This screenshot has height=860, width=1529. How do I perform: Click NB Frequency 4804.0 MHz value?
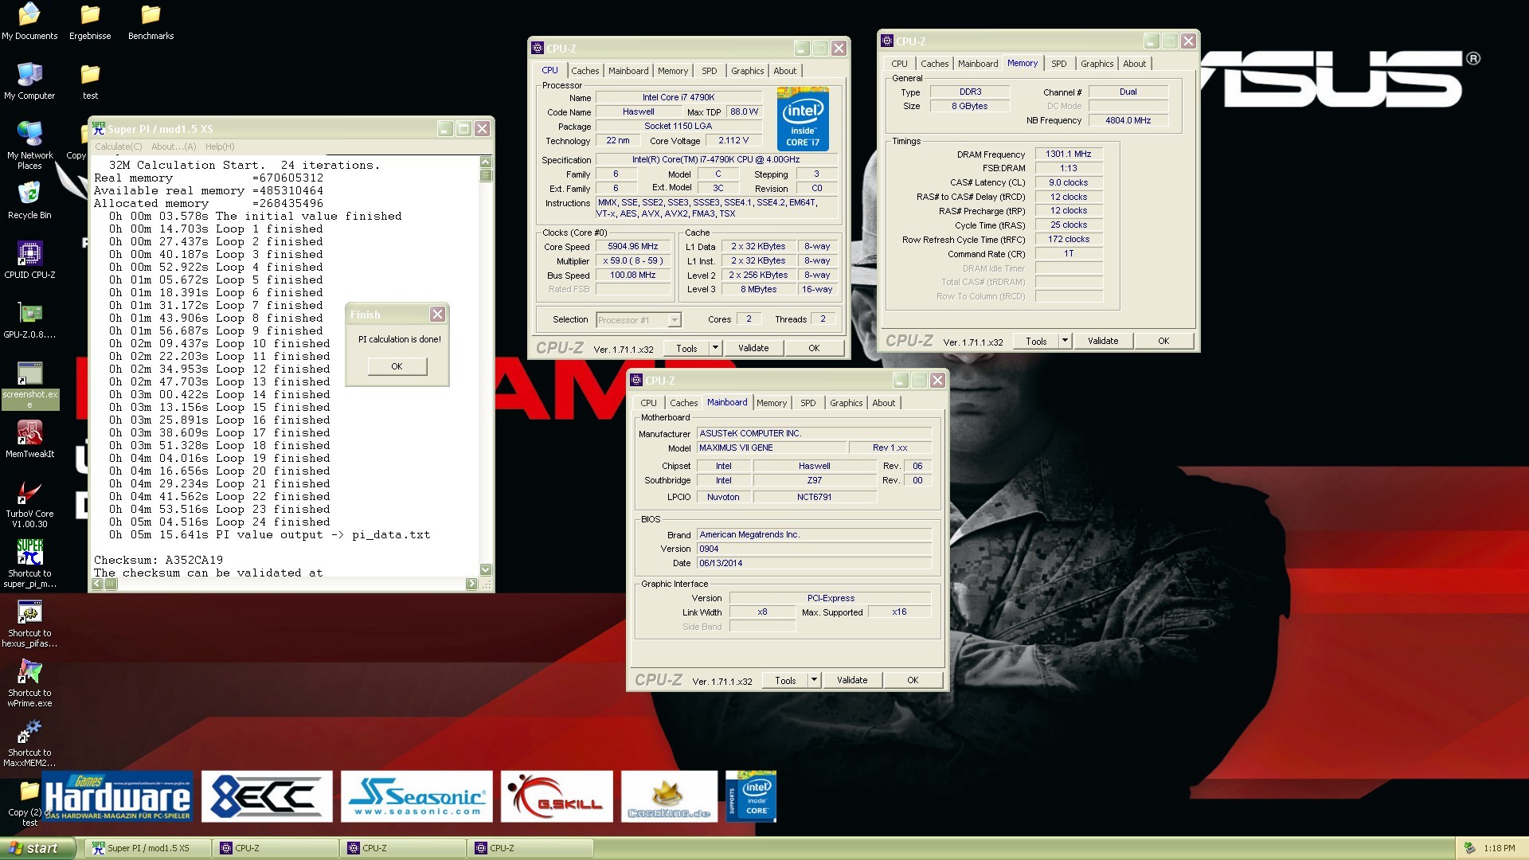tap(1128, 121)
